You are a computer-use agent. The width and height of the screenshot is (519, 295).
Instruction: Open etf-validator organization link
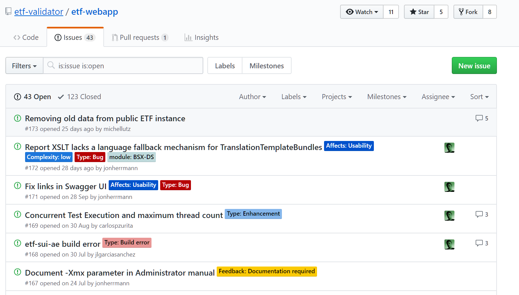point(39,12)
